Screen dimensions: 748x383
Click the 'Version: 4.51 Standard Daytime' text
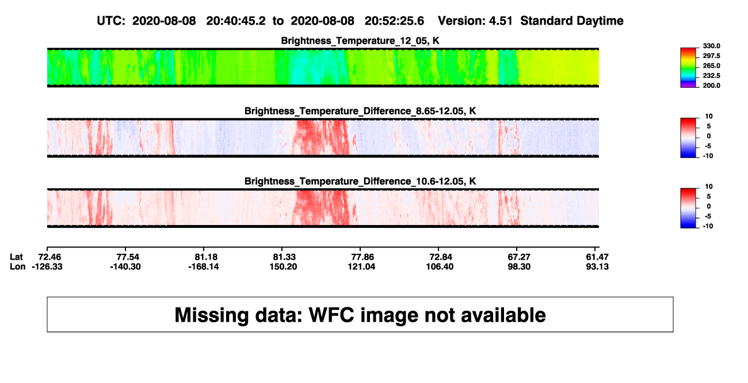click(531, 21)
